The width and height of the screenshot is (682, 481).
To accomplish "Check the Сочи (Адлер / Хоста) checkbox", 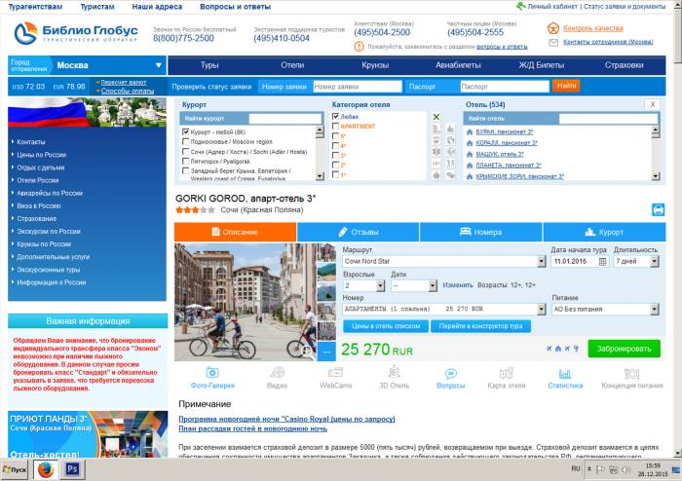I will 186,152.
